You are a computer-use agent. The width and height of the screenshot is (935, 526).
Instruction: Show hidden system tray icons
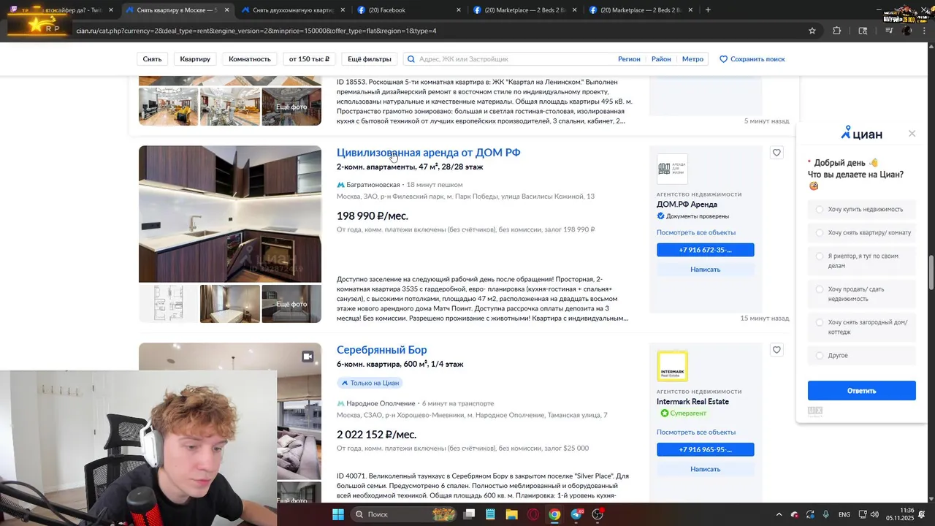pos(779,514)
